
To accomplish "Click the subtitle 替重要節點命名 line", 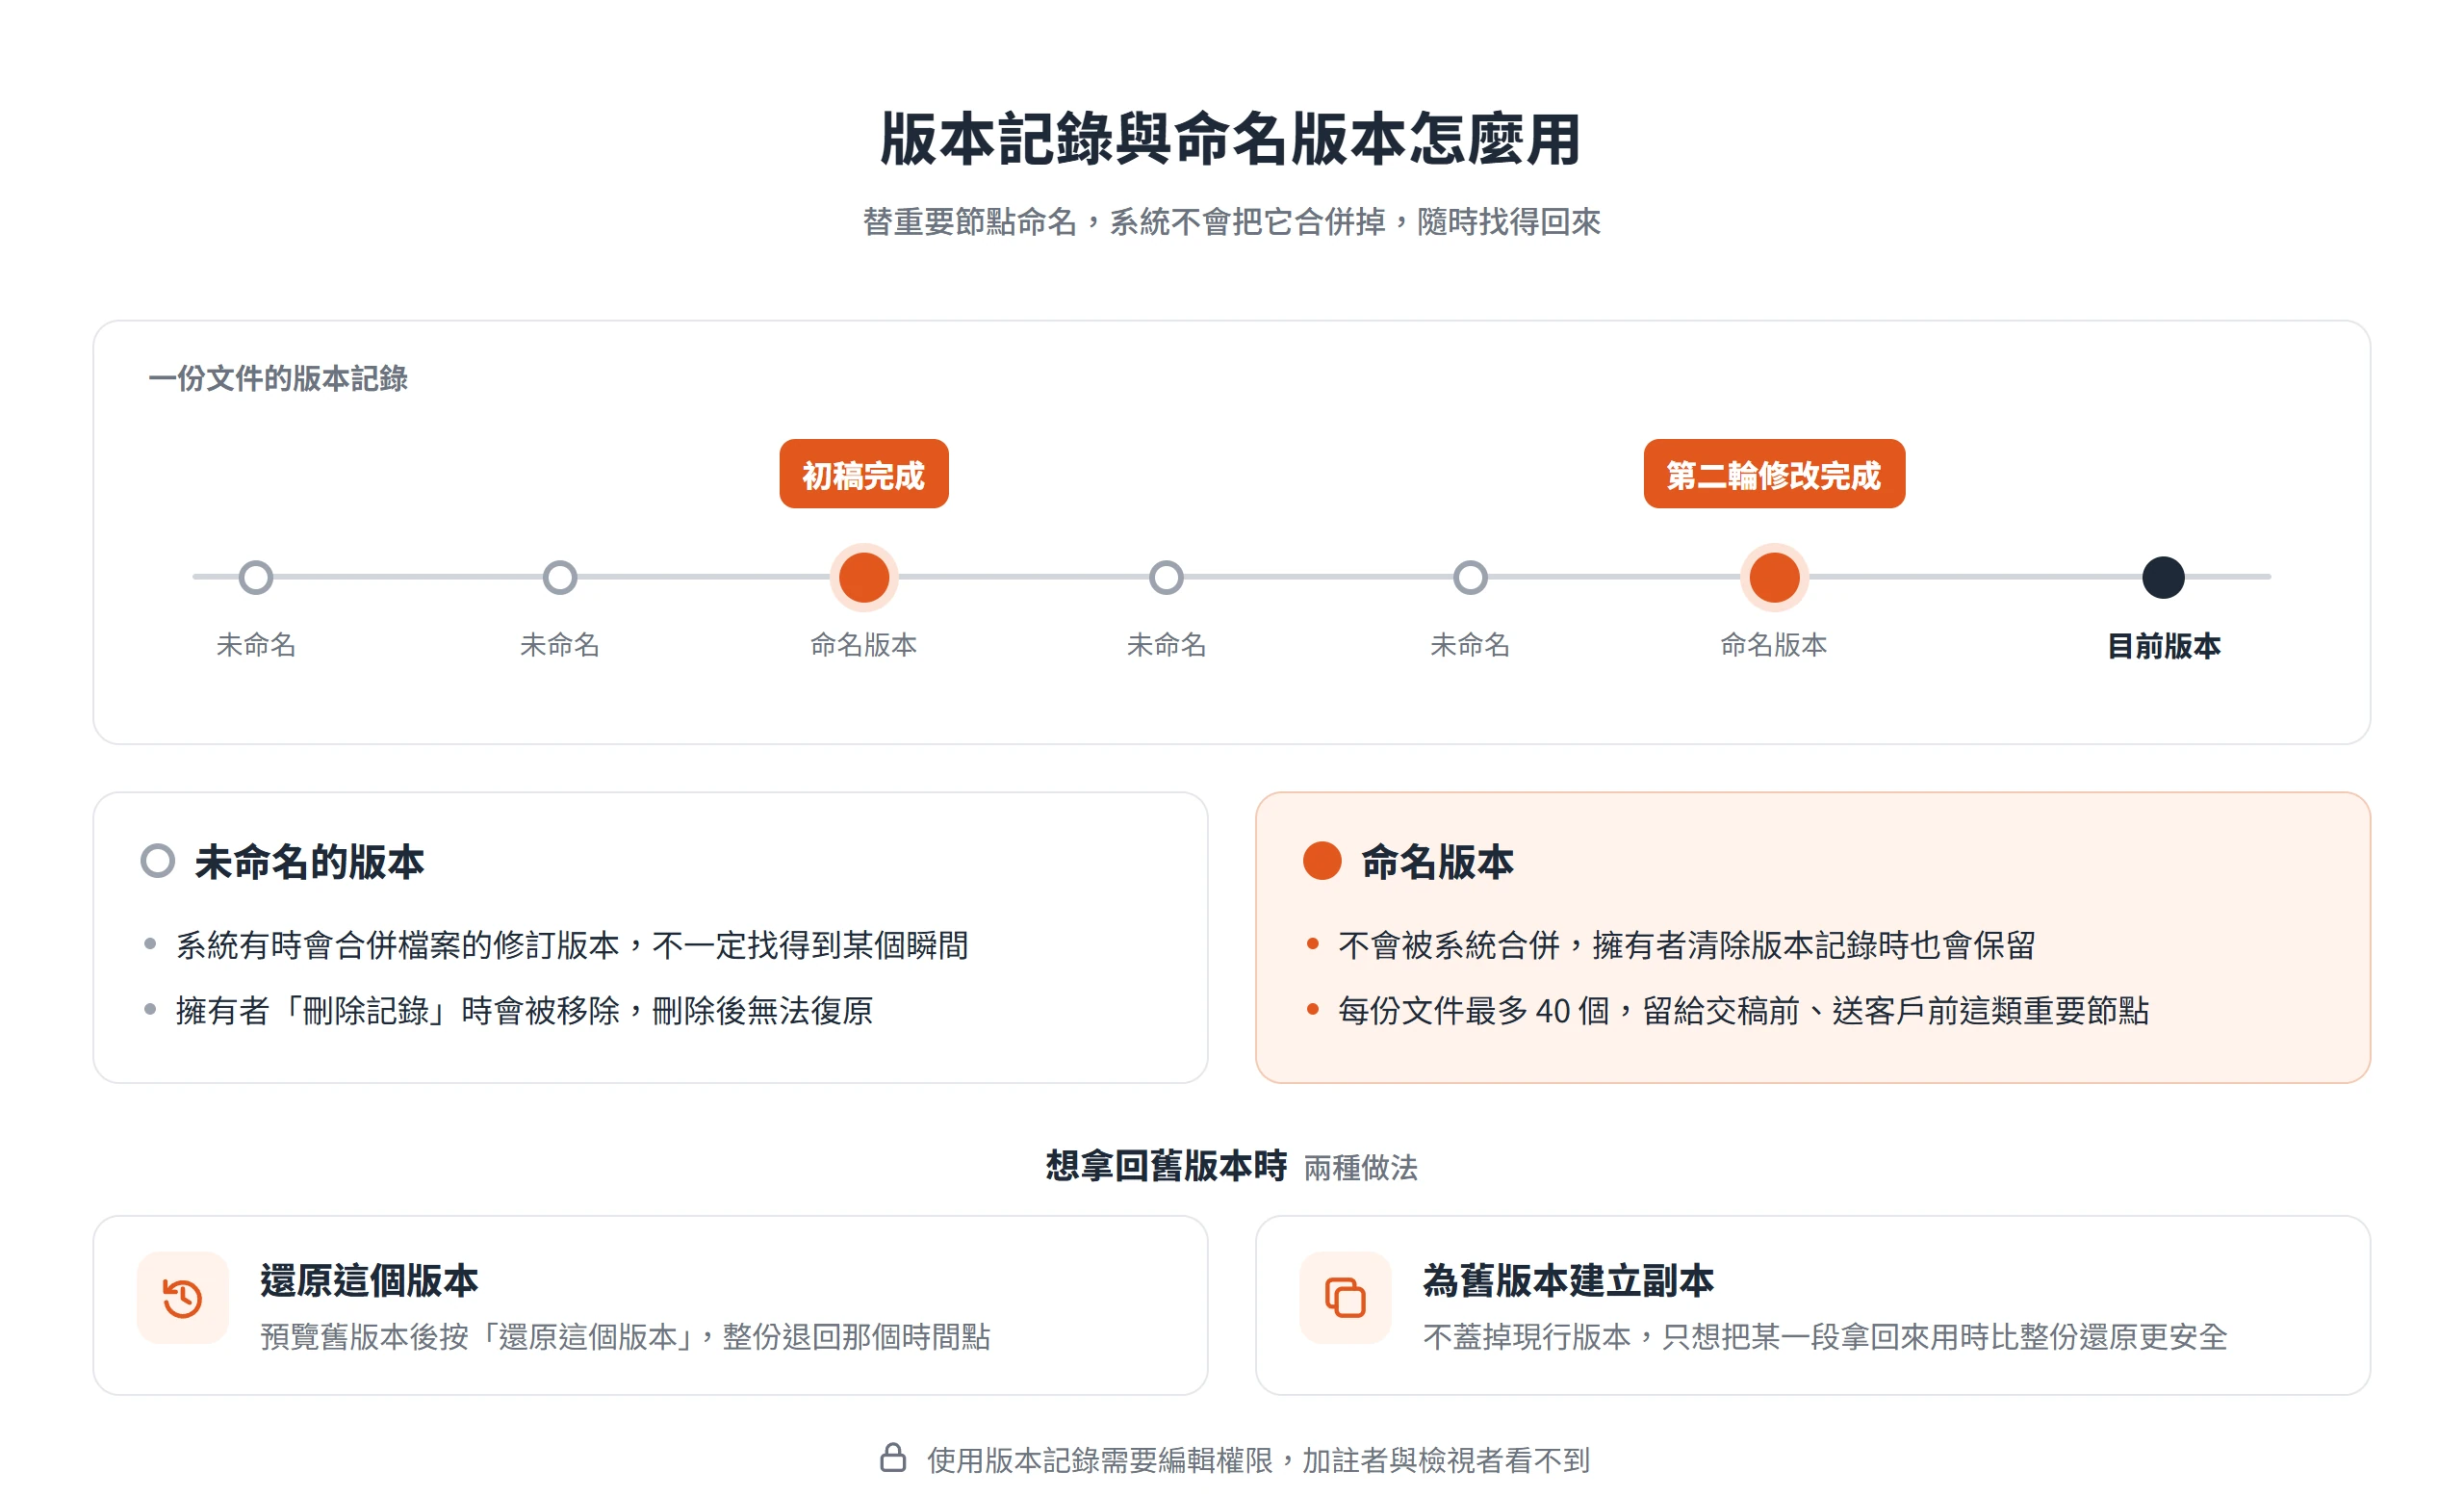I will pyautogui.click(x=1231, y=221).
